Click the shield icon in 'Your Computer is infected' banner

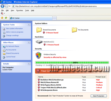point(38,71)
